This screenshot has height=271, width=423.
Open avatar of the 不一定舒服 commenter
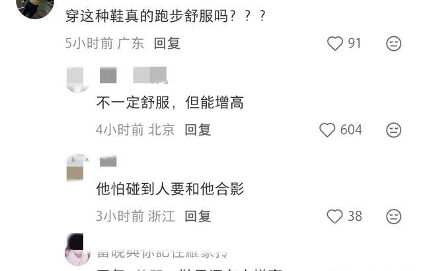(78, 80)
